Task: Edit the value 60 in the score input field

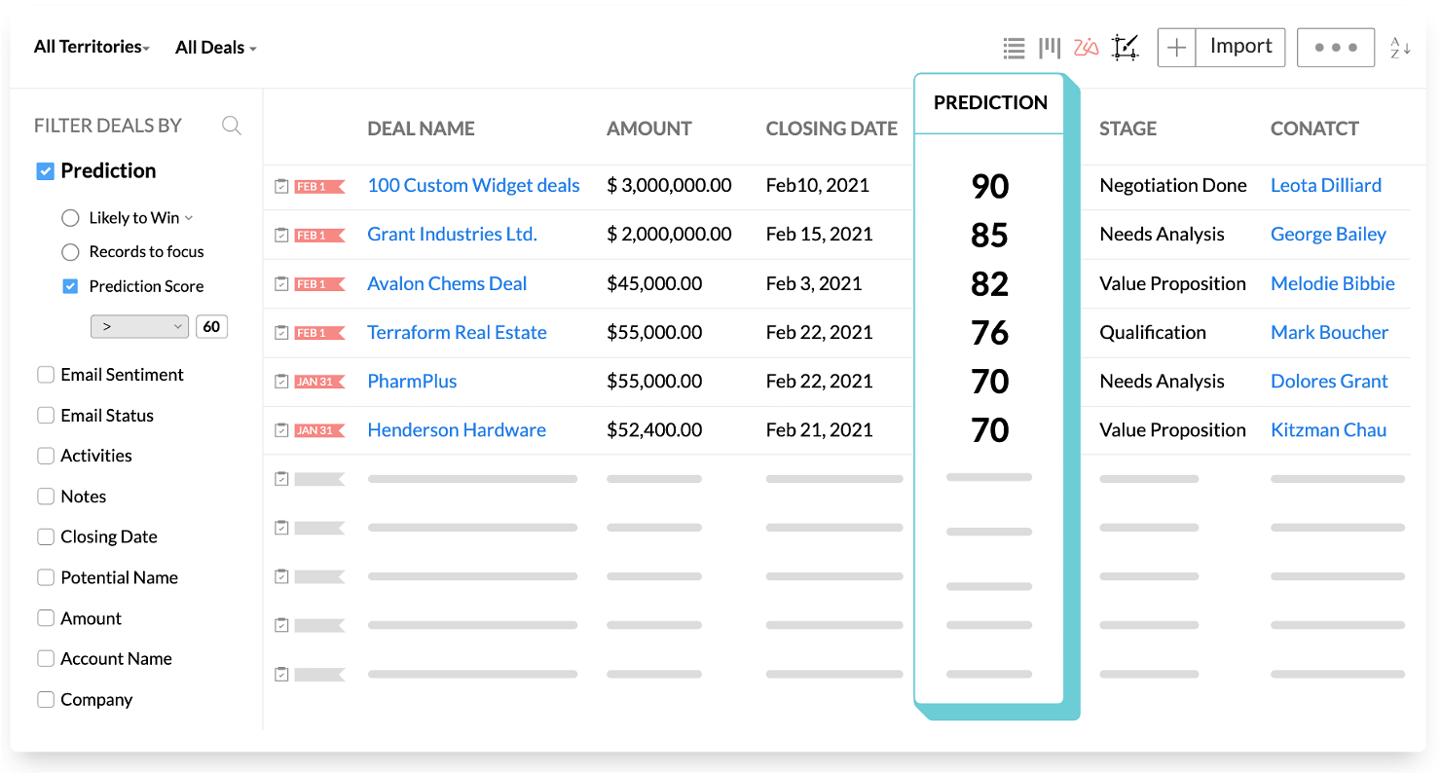Action: [211, 326]
